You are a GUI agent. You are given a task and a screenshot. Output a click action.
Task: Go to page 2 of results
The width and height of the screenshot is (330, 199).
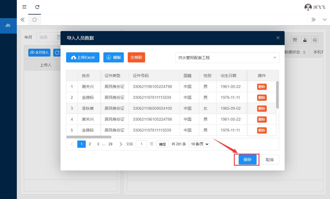coord(90,144)
